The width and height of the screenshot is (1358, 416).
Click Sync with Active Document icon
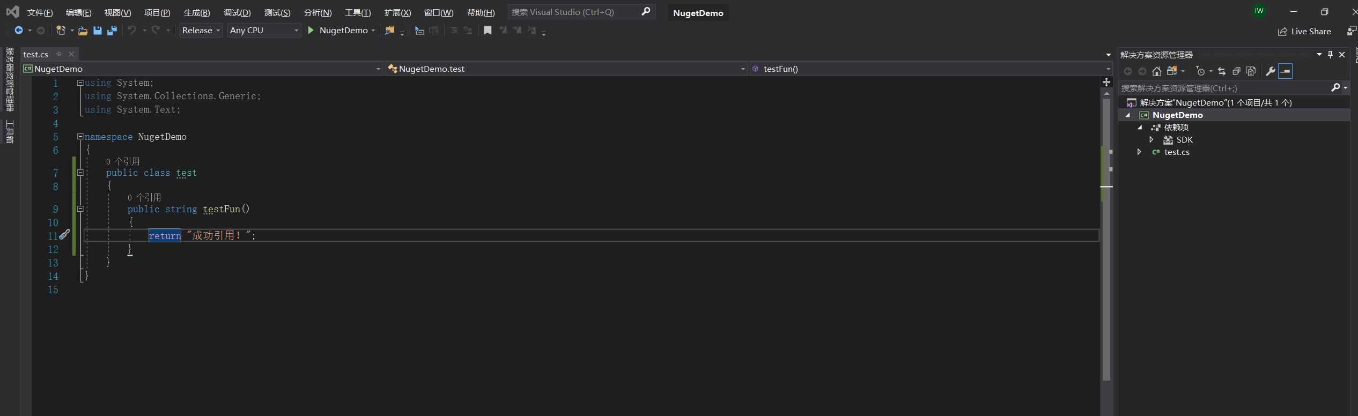tap(1222, 71)
